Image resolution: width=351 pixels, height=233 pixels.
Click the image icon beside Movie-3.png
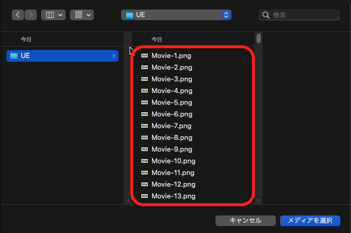[145, 79]
